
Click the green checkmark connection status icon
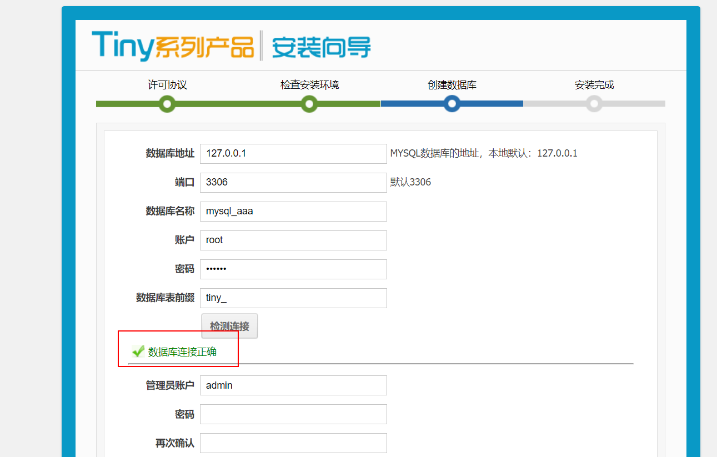point(138,351)
